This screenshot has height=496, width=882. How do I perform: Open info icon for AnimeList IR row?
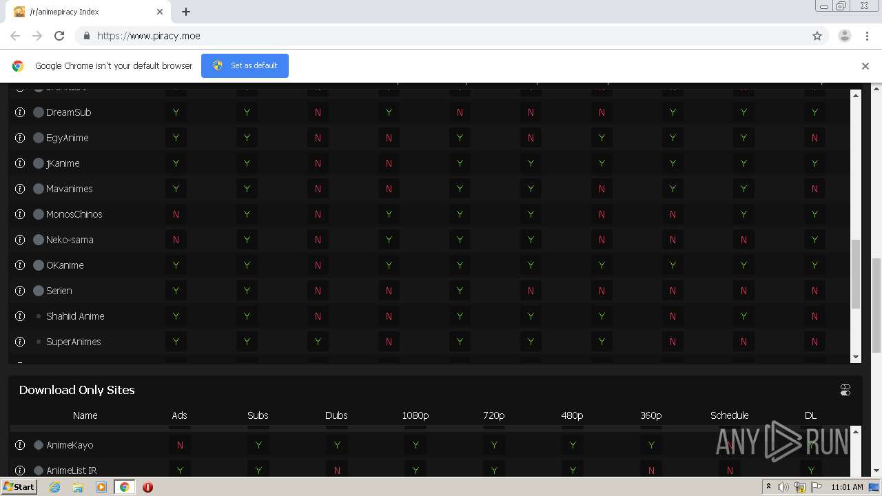tap(20, 471)
